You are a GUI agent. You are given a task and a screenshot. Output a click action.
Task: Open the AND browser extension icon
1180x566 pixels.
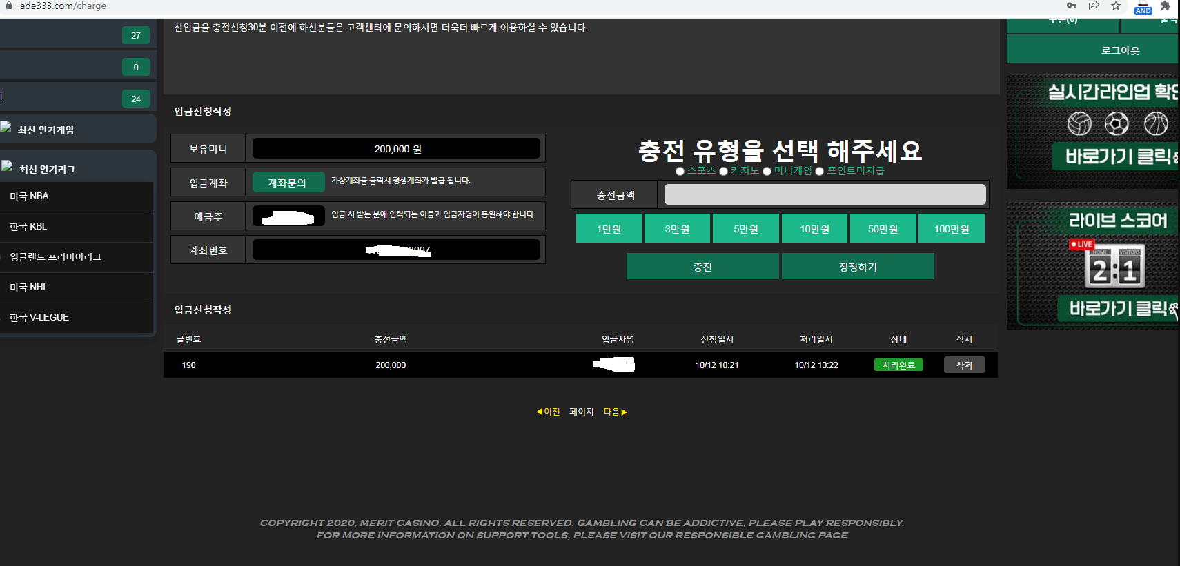(x=1143, y=8)
